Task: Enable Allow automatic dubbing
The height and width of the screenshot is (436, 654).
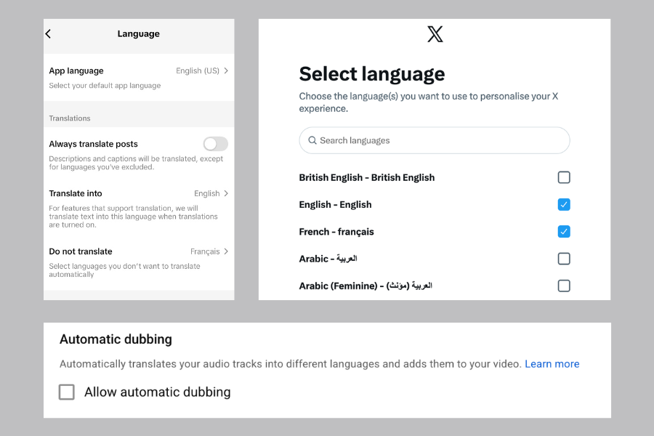Action: [x=66, y=392]
